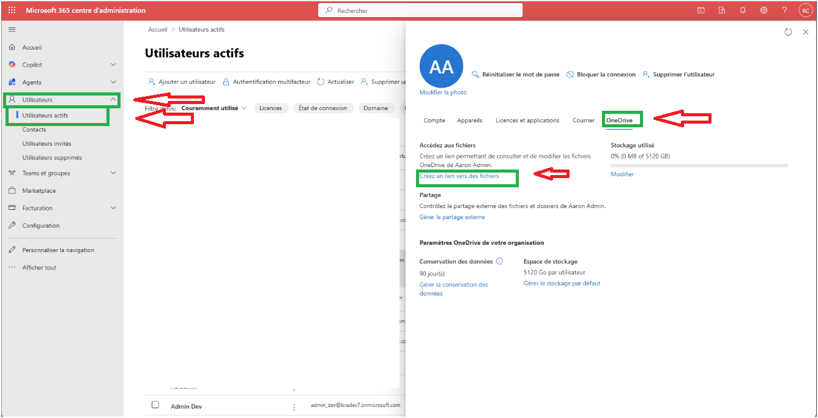Expand the Copilot menu chevron
The height and width of the screenshot is (418, 818).
113,64
